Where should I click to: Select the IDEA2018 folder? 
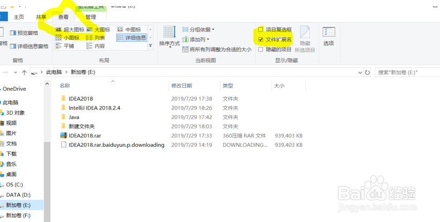(81, 98)
